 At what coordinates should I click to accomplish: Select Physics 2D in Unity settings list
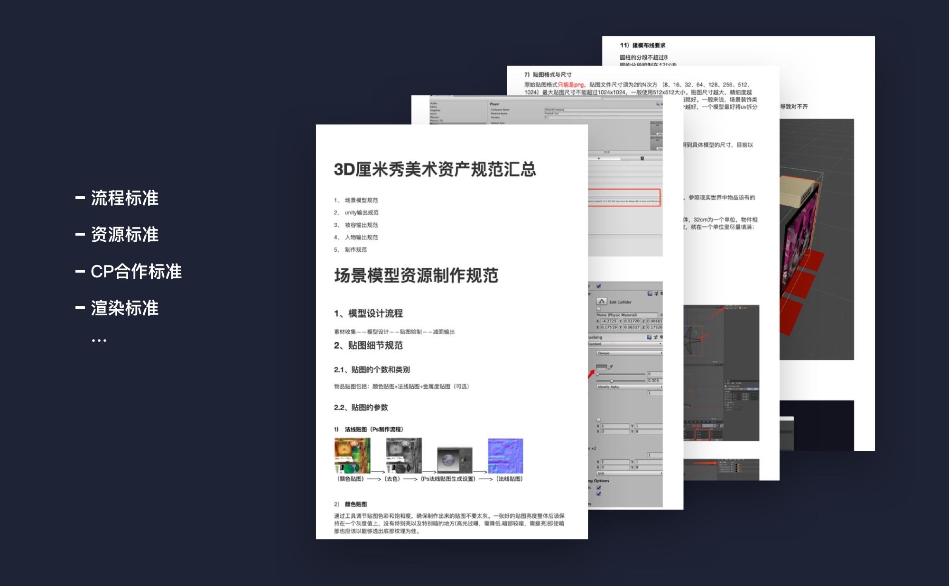click(437, 120)
